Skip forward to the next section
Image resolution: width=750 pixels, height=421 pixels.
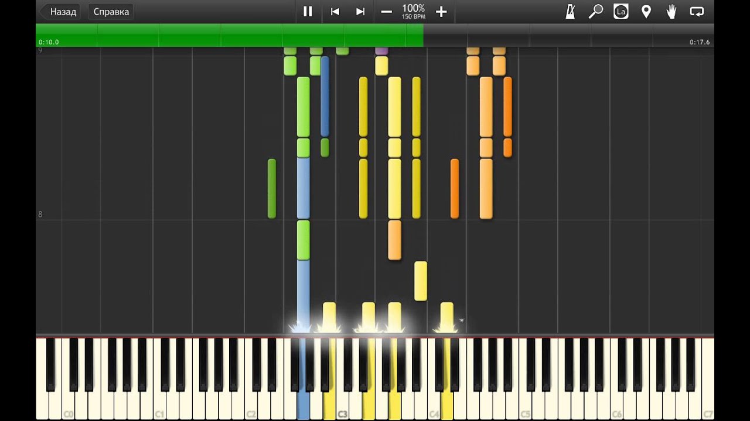tap(360, 11)
